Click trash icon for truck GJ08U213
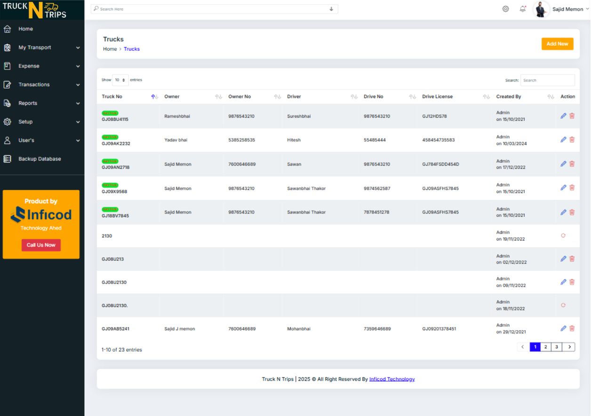 (x=572, y=259)
